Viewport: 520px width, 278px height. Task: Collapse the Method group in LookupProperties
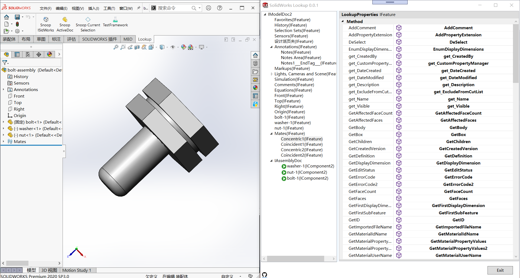(x=343, y=21)
